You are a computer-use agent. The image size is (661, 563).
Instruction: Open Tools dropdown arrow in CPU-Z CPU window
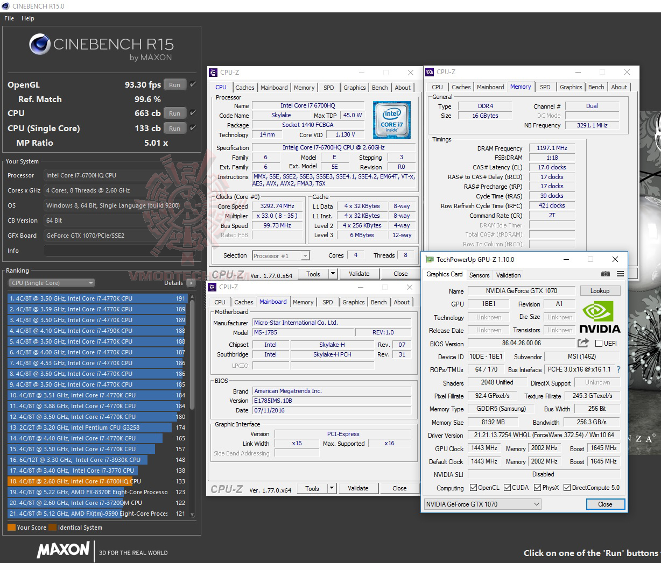333,274
